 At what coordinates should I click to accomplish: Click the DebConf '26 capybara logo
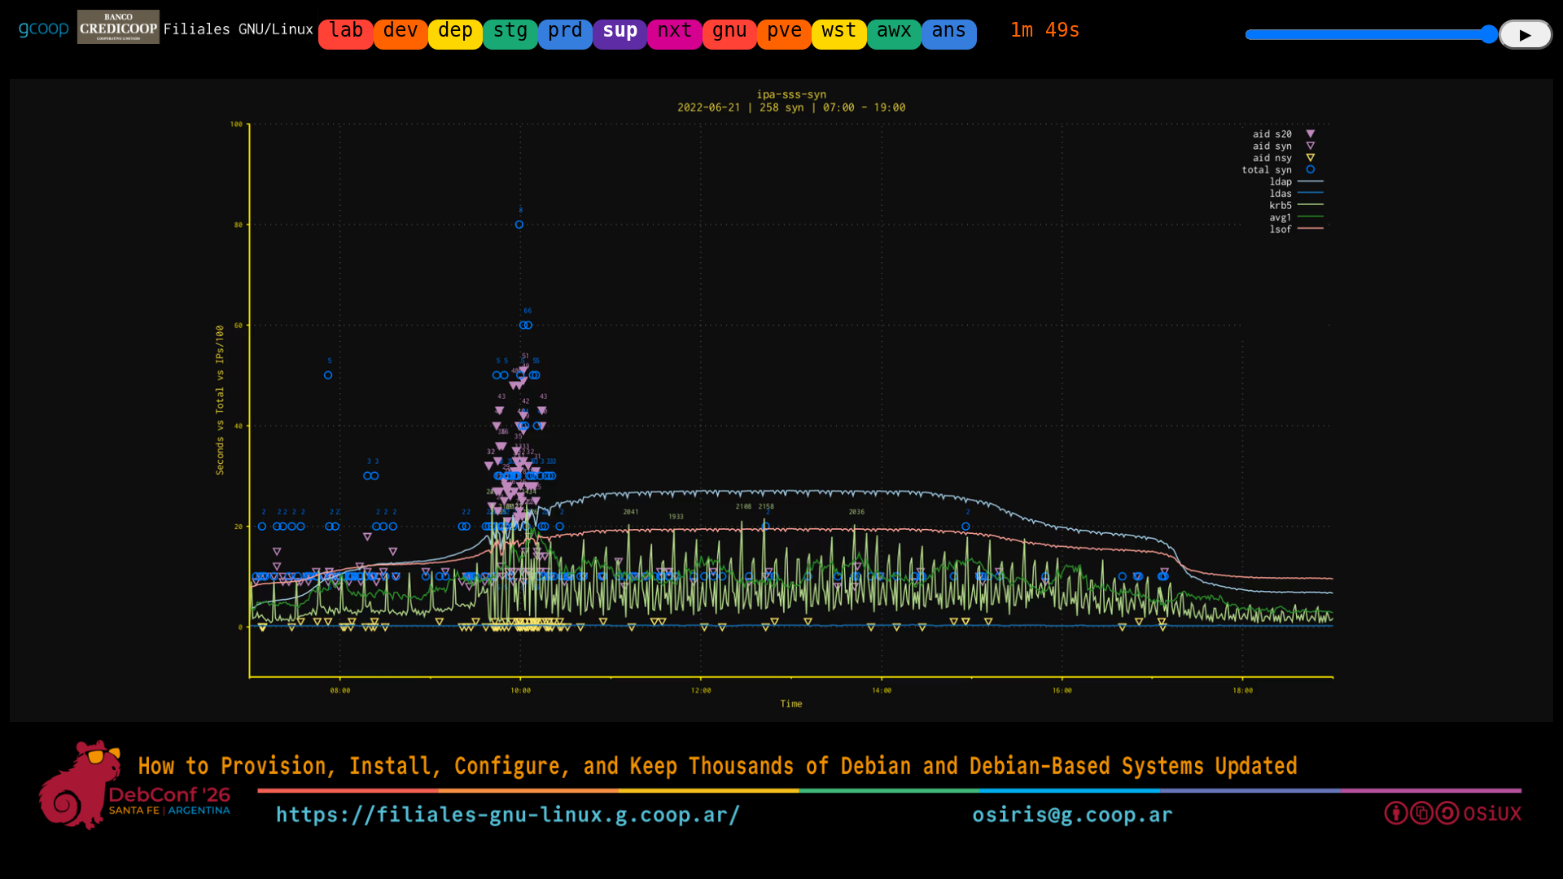(x=135, y=785)
